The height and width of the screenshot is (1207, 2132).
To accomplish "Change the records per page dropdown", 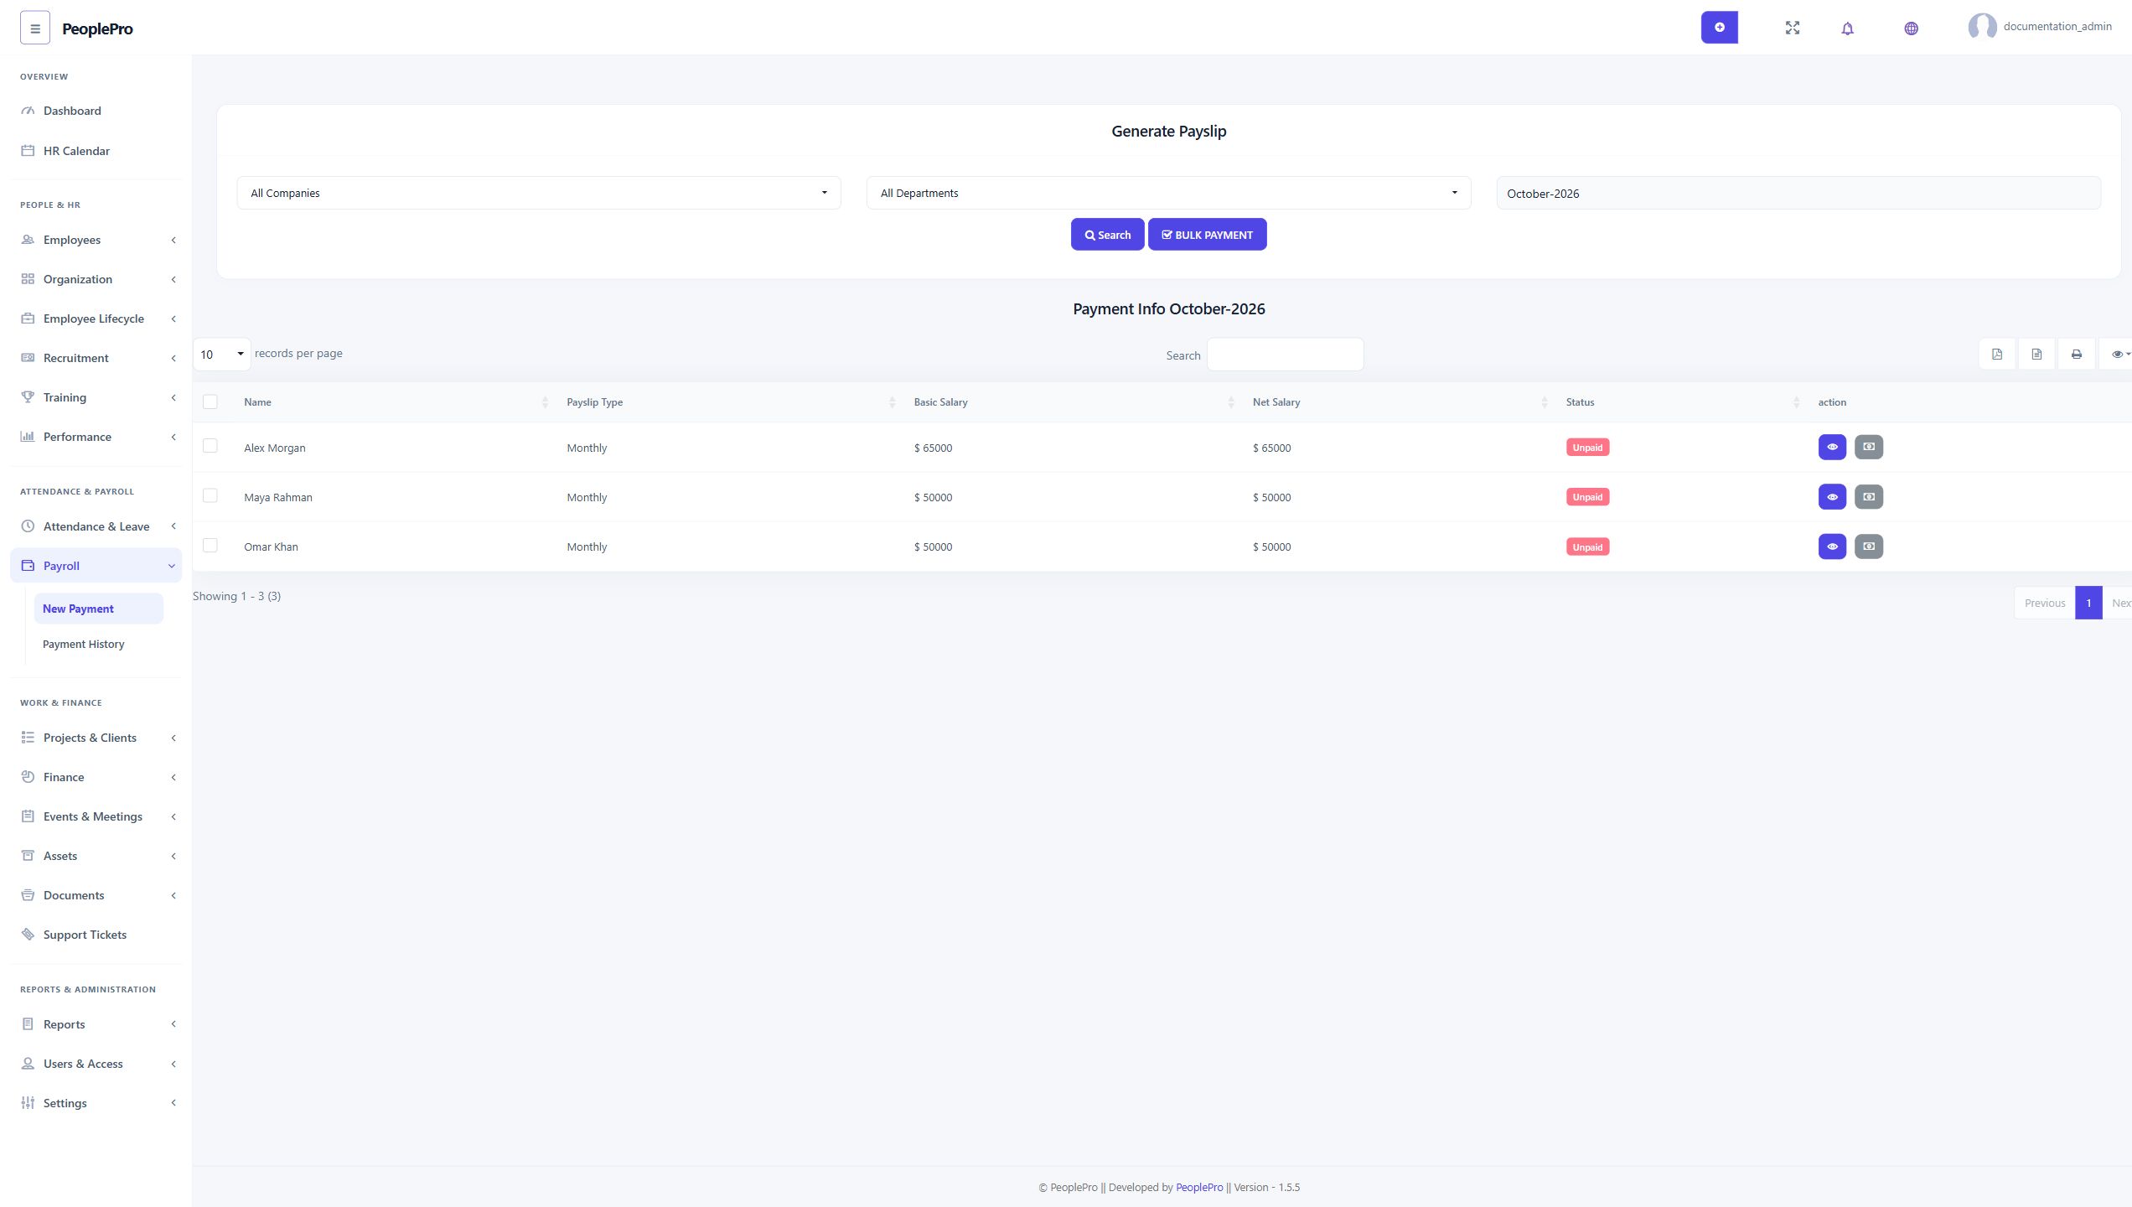I will (222, 354).
